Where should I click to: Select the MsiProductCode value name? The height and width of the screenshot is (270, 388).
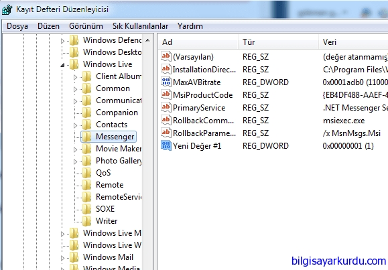(x=202, y=95)
